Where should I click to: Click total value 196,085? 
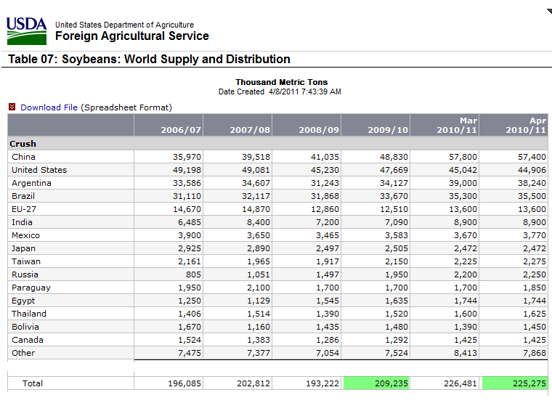click(184, 383)
